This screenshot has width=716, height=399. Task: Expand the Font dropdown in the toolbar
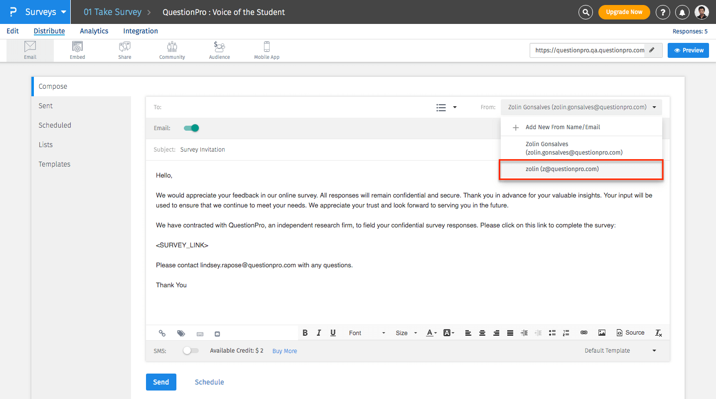(366, 332)
